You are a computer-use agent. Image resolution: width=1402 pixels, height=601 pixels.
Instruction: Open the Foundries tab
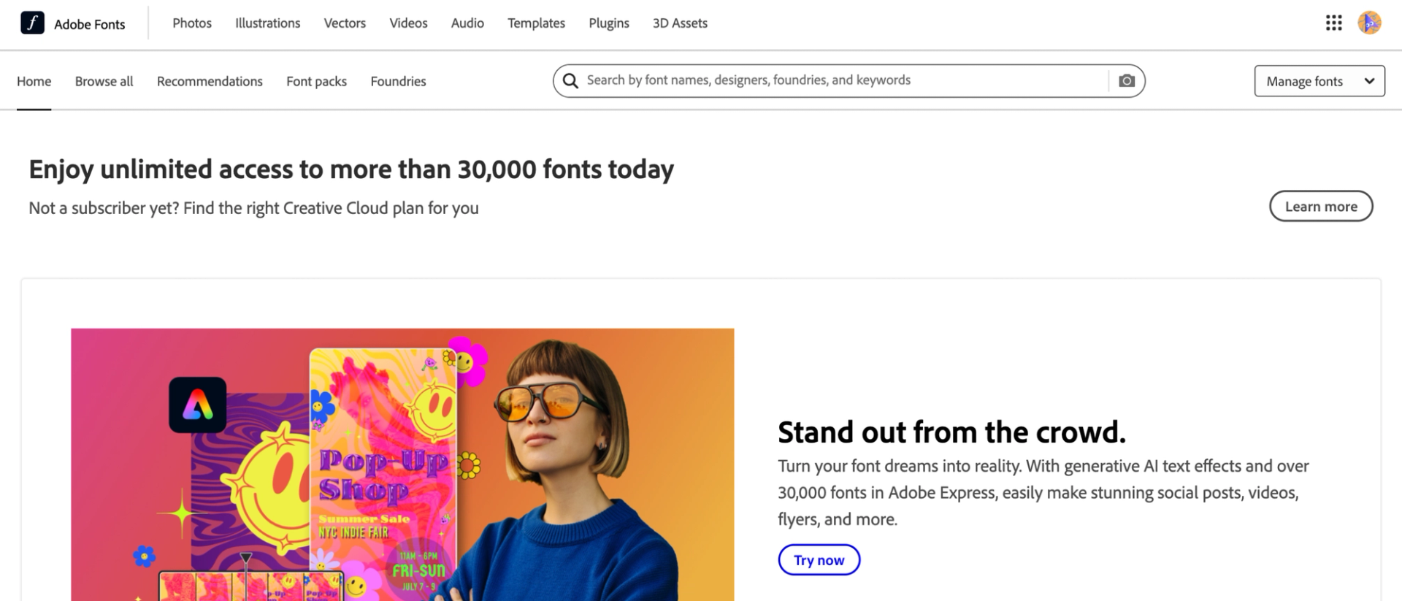click(x=398, y=81)
